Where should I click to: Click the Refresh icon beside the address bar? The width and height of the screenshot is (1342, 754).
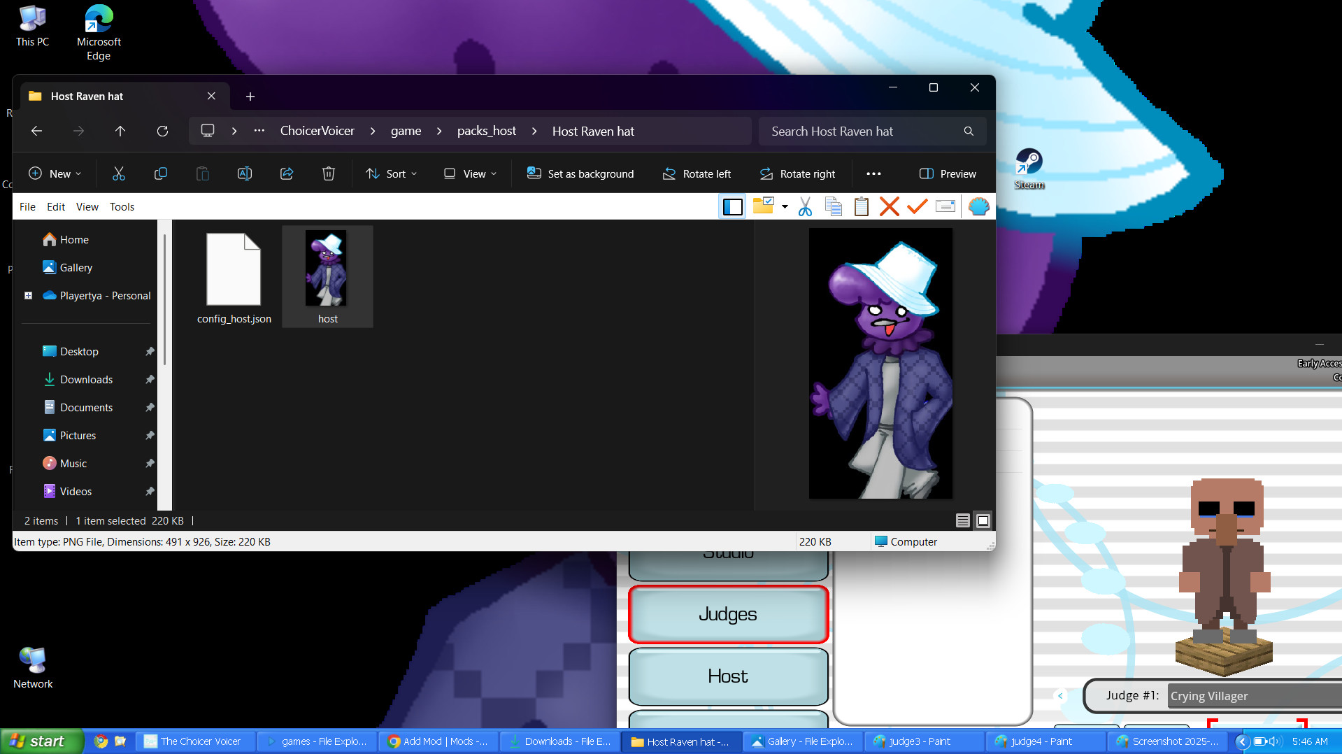tap(162, 131)
